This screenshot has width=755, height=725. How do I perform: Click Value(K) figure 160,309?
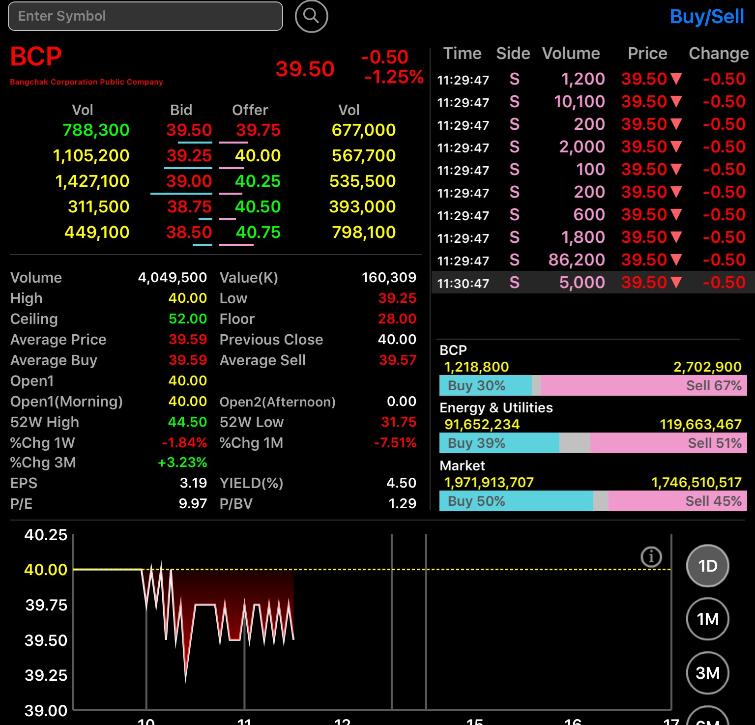click(x=389, y=277)
